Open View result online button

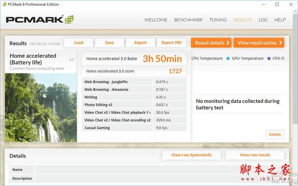(259, 43)
